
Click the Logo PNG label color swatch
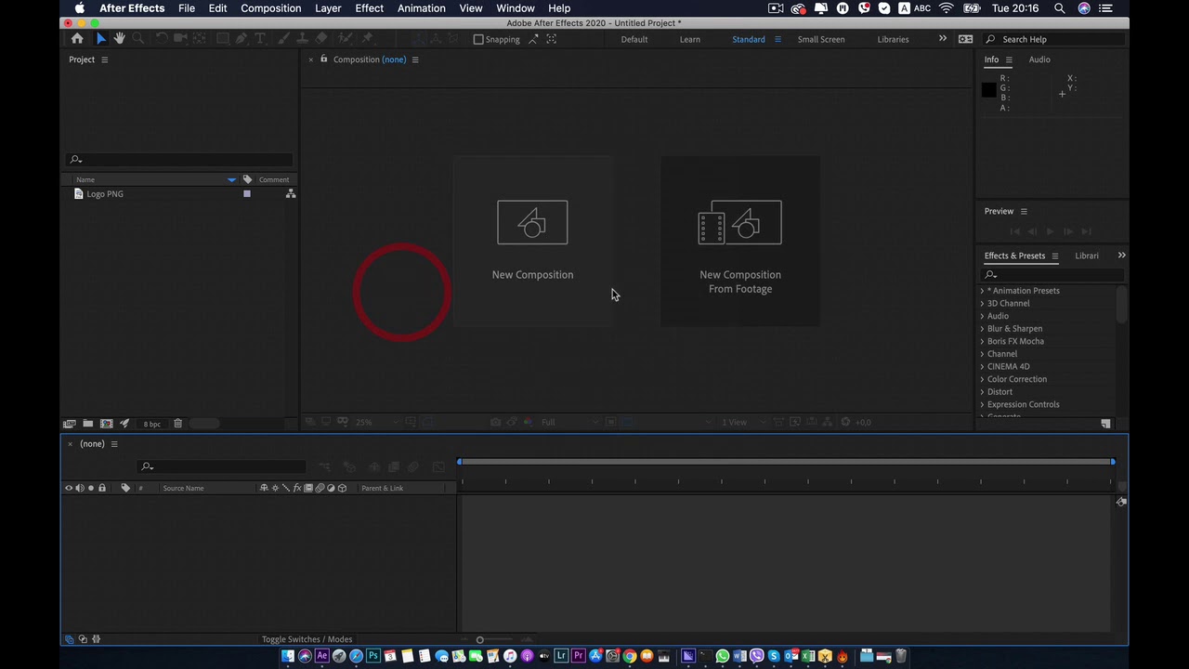pyautogui.click(x=247, y=194)
